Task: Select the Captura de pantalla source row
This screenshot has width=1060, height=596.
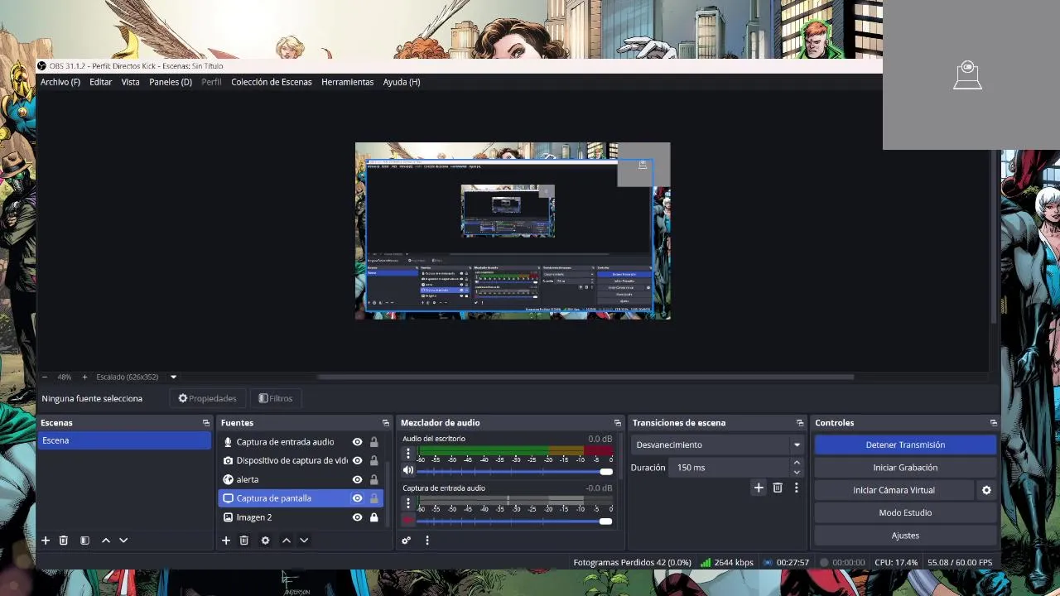Action: tap(301, 498)
